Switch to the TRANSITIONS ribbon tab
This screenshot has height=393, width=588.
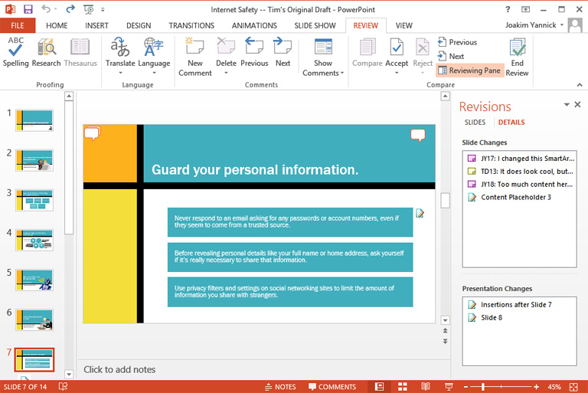pos(191,25)
